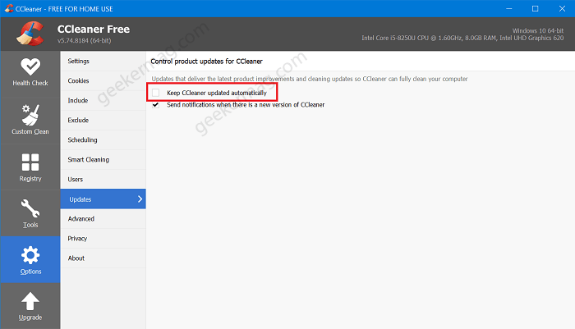575x329 pixels.
Task: Open the Include options page
Action: (x=103, y=101)
